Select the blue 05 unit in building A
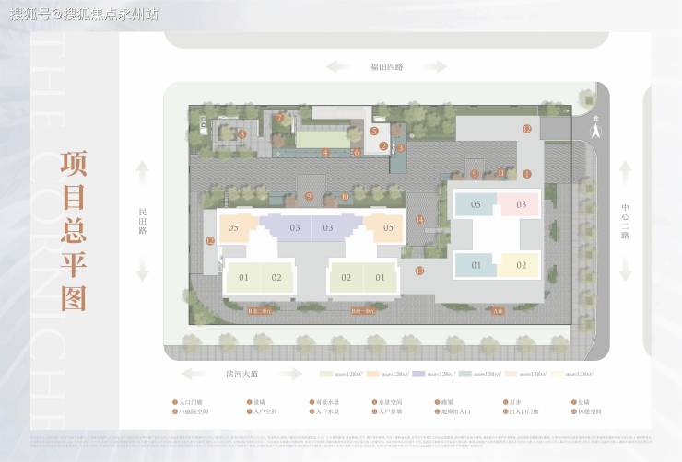This screenshot has width=682, height=462. click(x=476, y=204)
